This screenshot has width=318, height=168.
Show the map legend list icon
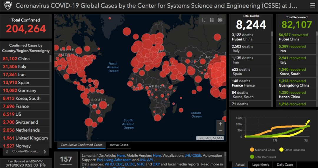pos(212,20)
